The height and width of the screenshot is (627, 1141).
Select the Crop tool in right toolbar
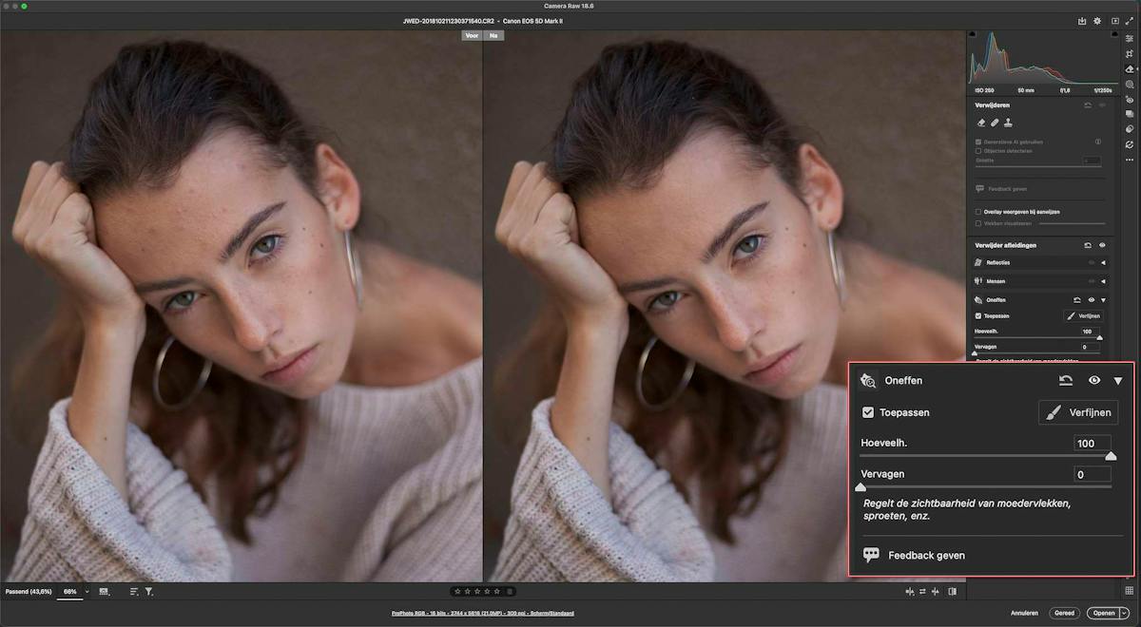tap(1130, 54)
